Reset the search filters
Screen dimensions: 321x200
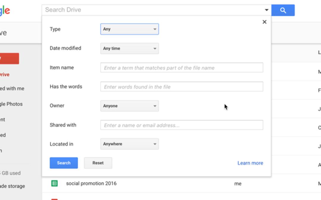tap(98, 163)
